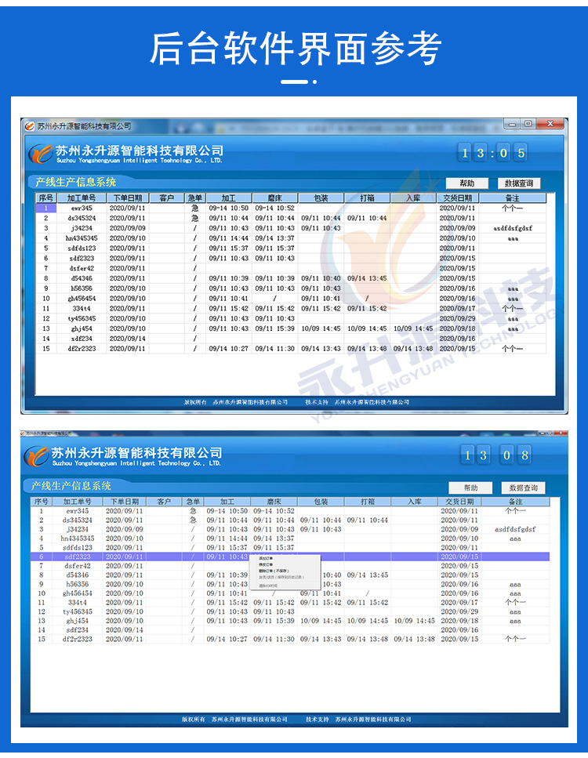
Task: Select the bottom context menu entry 清除XX时间
Action: (270, 585)
